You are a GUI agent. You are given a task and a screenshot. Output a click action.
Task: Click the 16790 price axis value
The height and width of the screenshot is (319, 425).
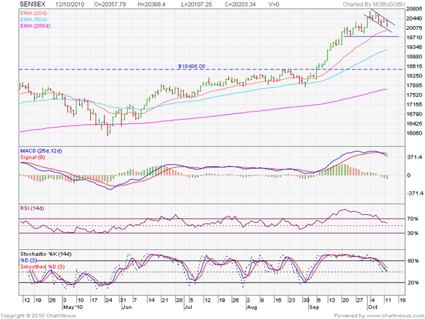click(x=414, y=114)
